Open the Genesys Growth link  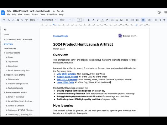60,36
